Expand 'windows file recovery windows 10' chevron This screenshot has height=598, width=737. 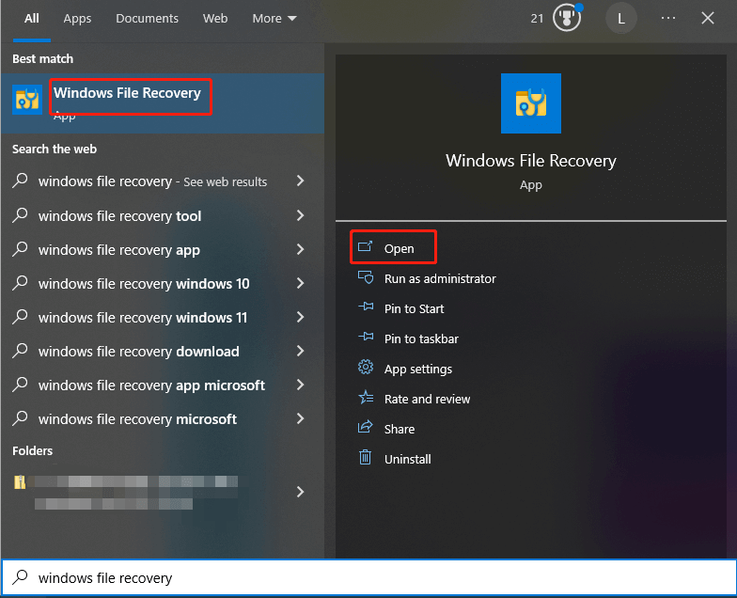pos(301,283)
